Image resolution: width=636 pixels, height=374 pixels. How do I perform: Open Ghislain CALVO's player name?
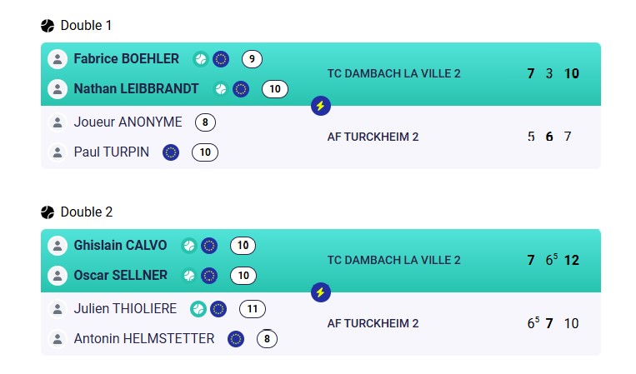(x=120, y=245)
